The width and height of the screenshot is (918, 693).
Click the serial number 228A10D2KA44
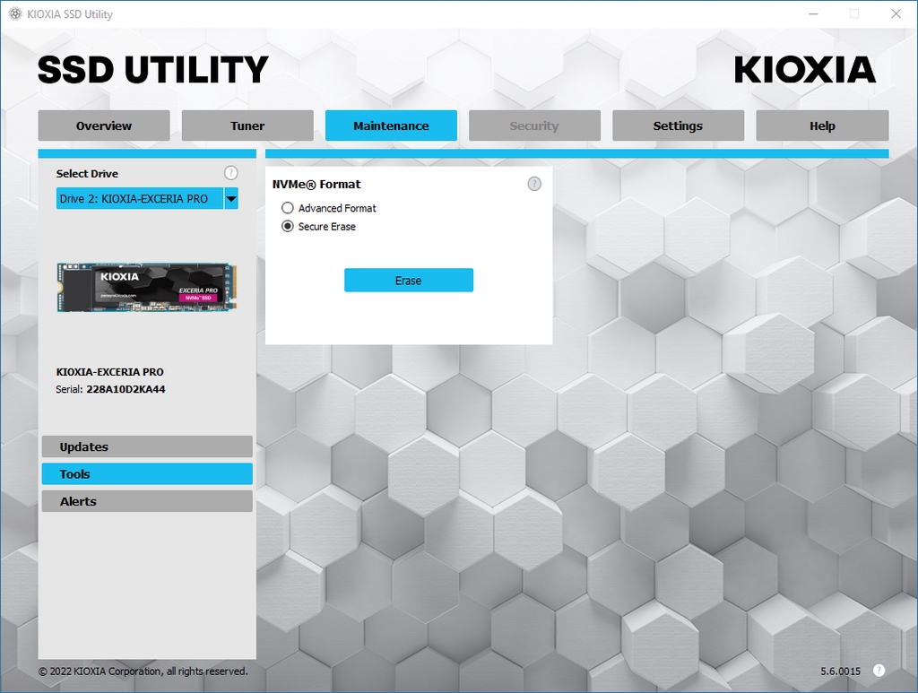pyautogui.click(x=126, y=389)
